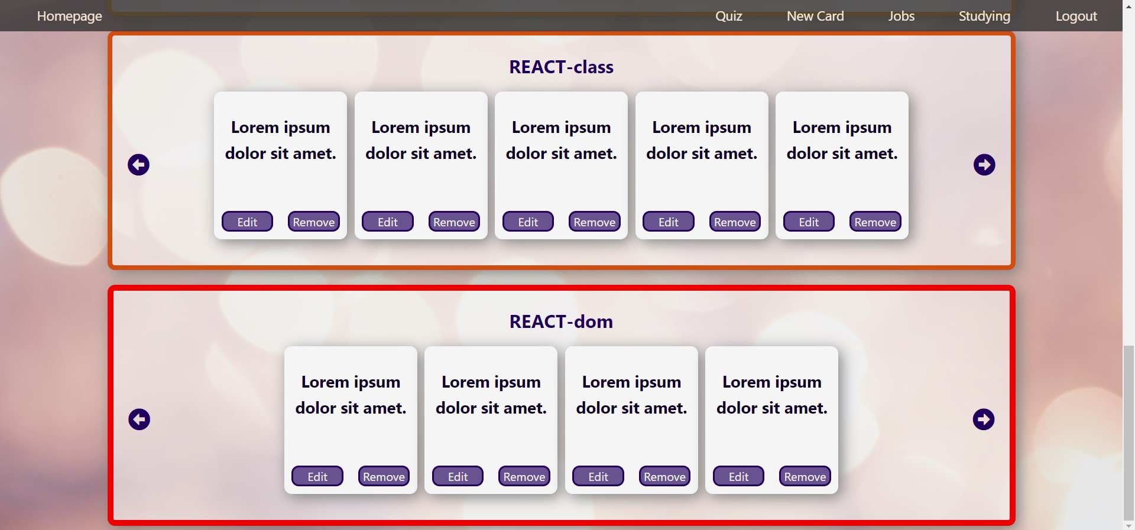The image size is (1135, 530).
Task: Click the right arrow in REACT-class section
Action: pos(984,165)
